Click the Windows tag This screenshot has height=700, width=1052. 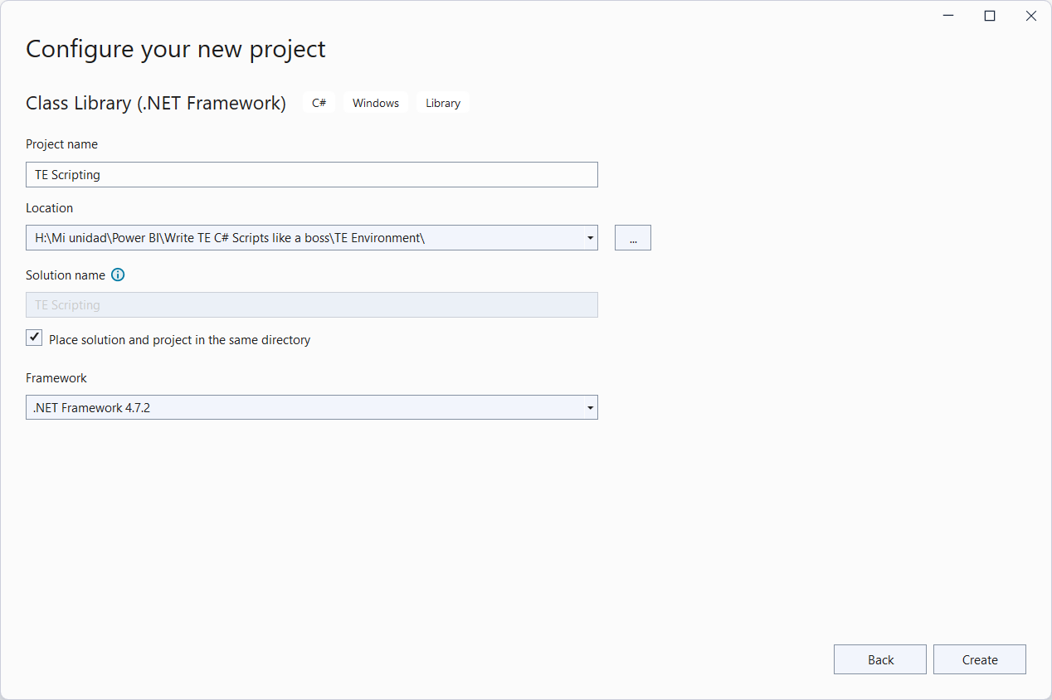click(376, 103)
